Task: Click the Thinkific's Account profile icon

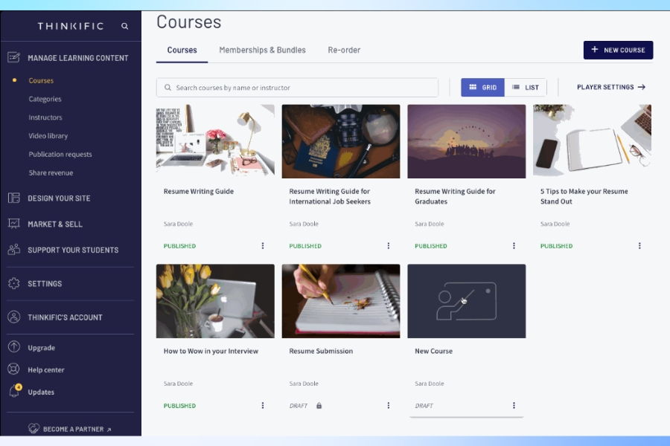Action: coord(13,317)
